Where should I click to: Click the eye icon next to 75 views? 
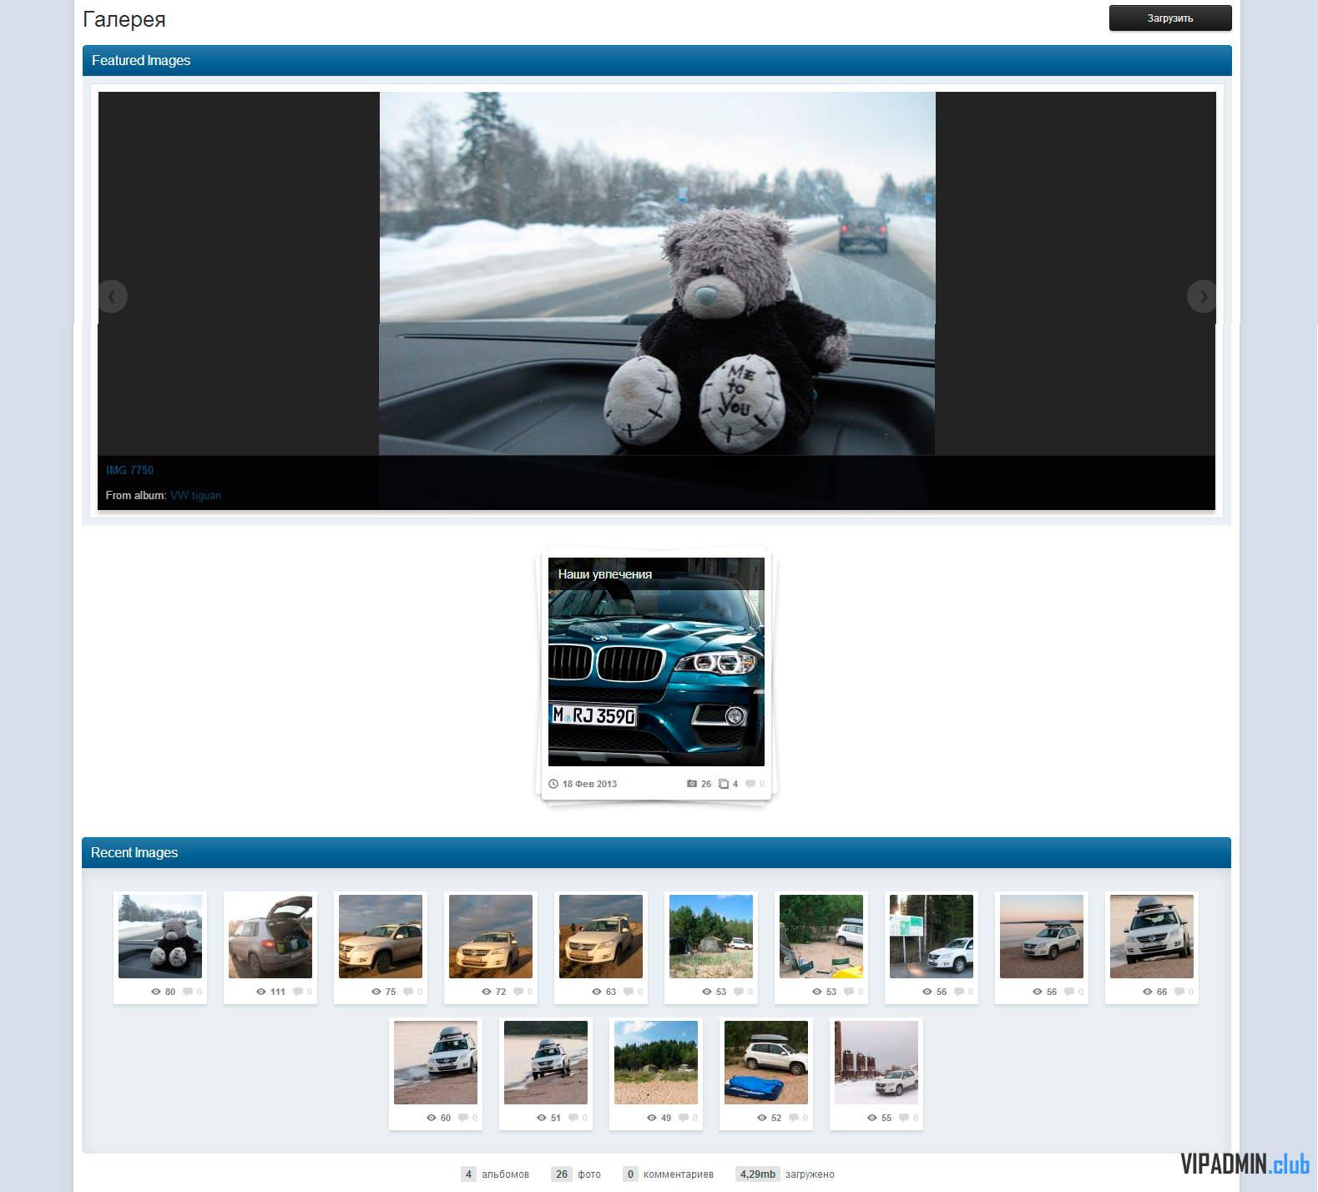point(376,992)
